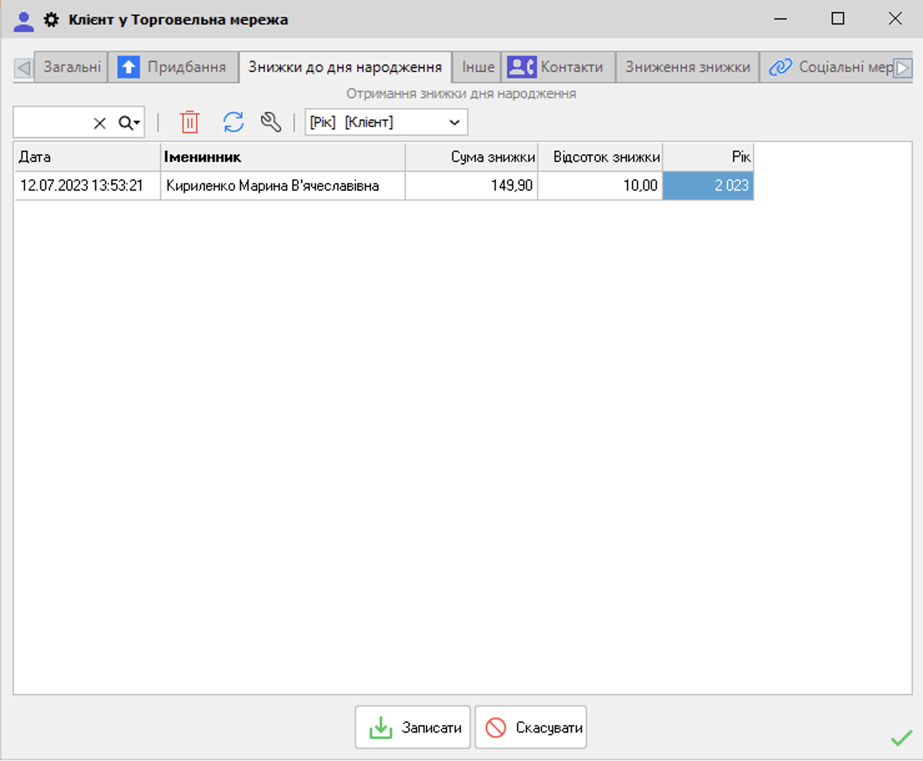
Task: Click the highlighted year cell 2 023
Action: pyautogui.click(x=708, y=186)
